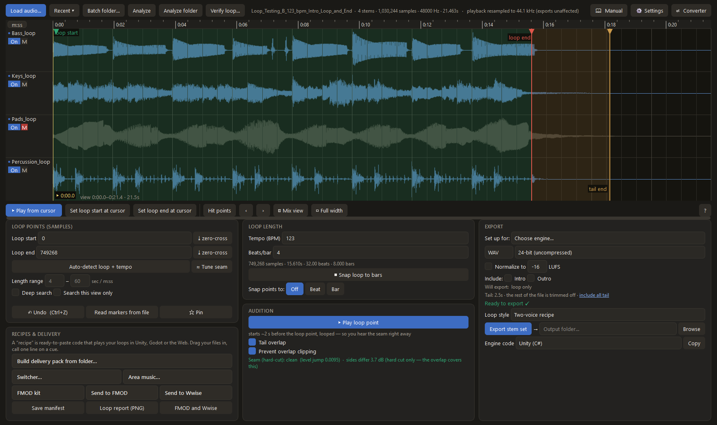Click Snap loop to bars
The image size is (717, 425).
[x=358, y=275]
